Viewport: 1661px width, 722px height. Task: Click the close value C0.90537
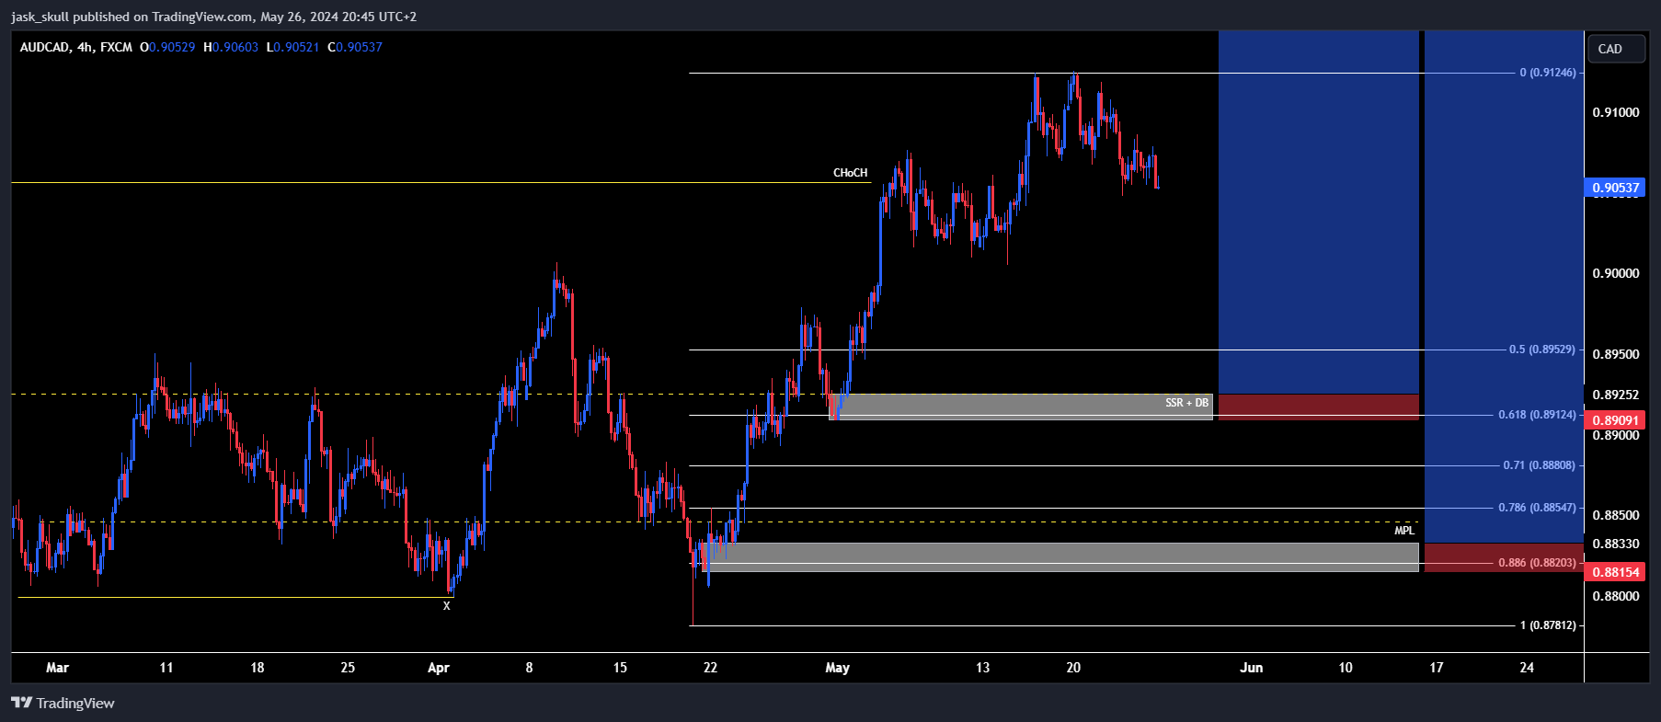355,47
